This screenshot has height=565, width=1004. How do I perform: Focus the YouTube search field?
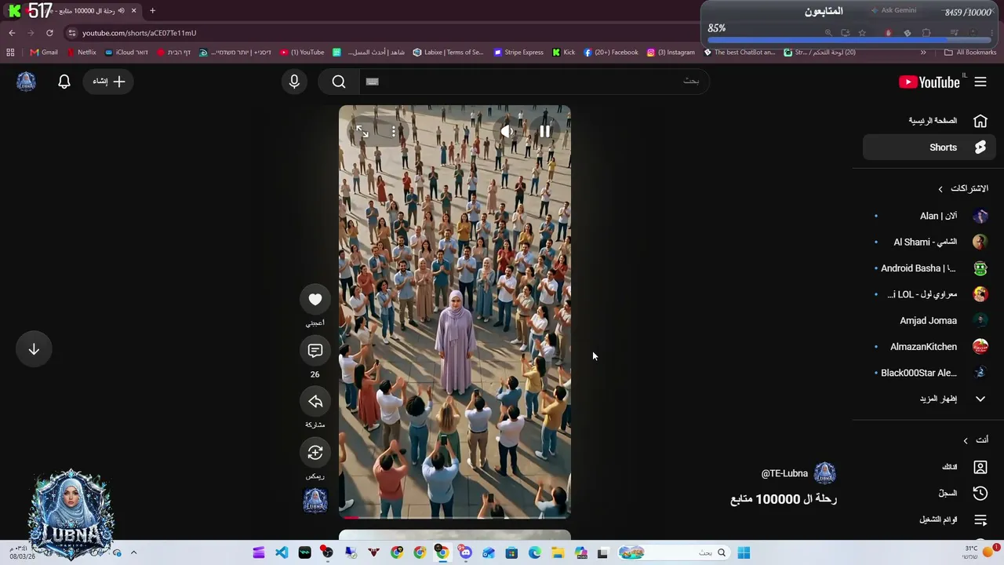point(533,82)
